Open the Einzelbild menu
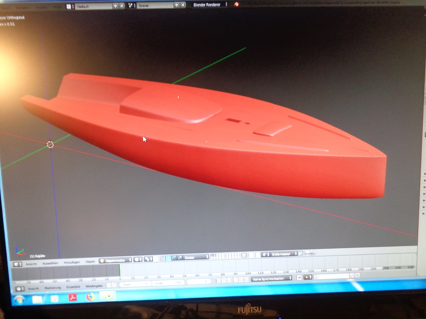This screenshot has width=426, height=319. (x=73, y=287)
